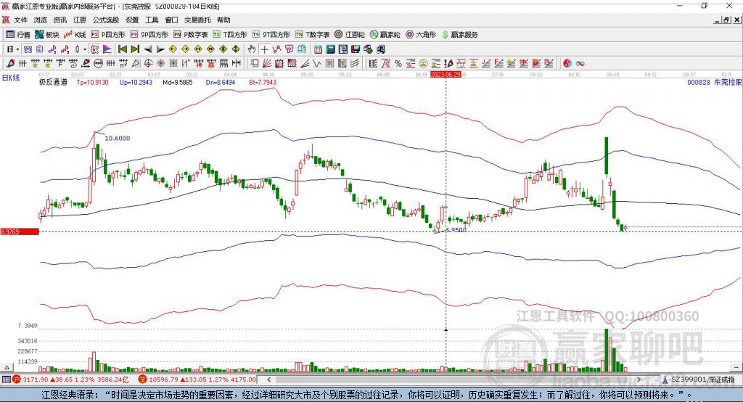Open the 帮助 menu
This screenshot has width=743, height=402.
coord(223,20)
